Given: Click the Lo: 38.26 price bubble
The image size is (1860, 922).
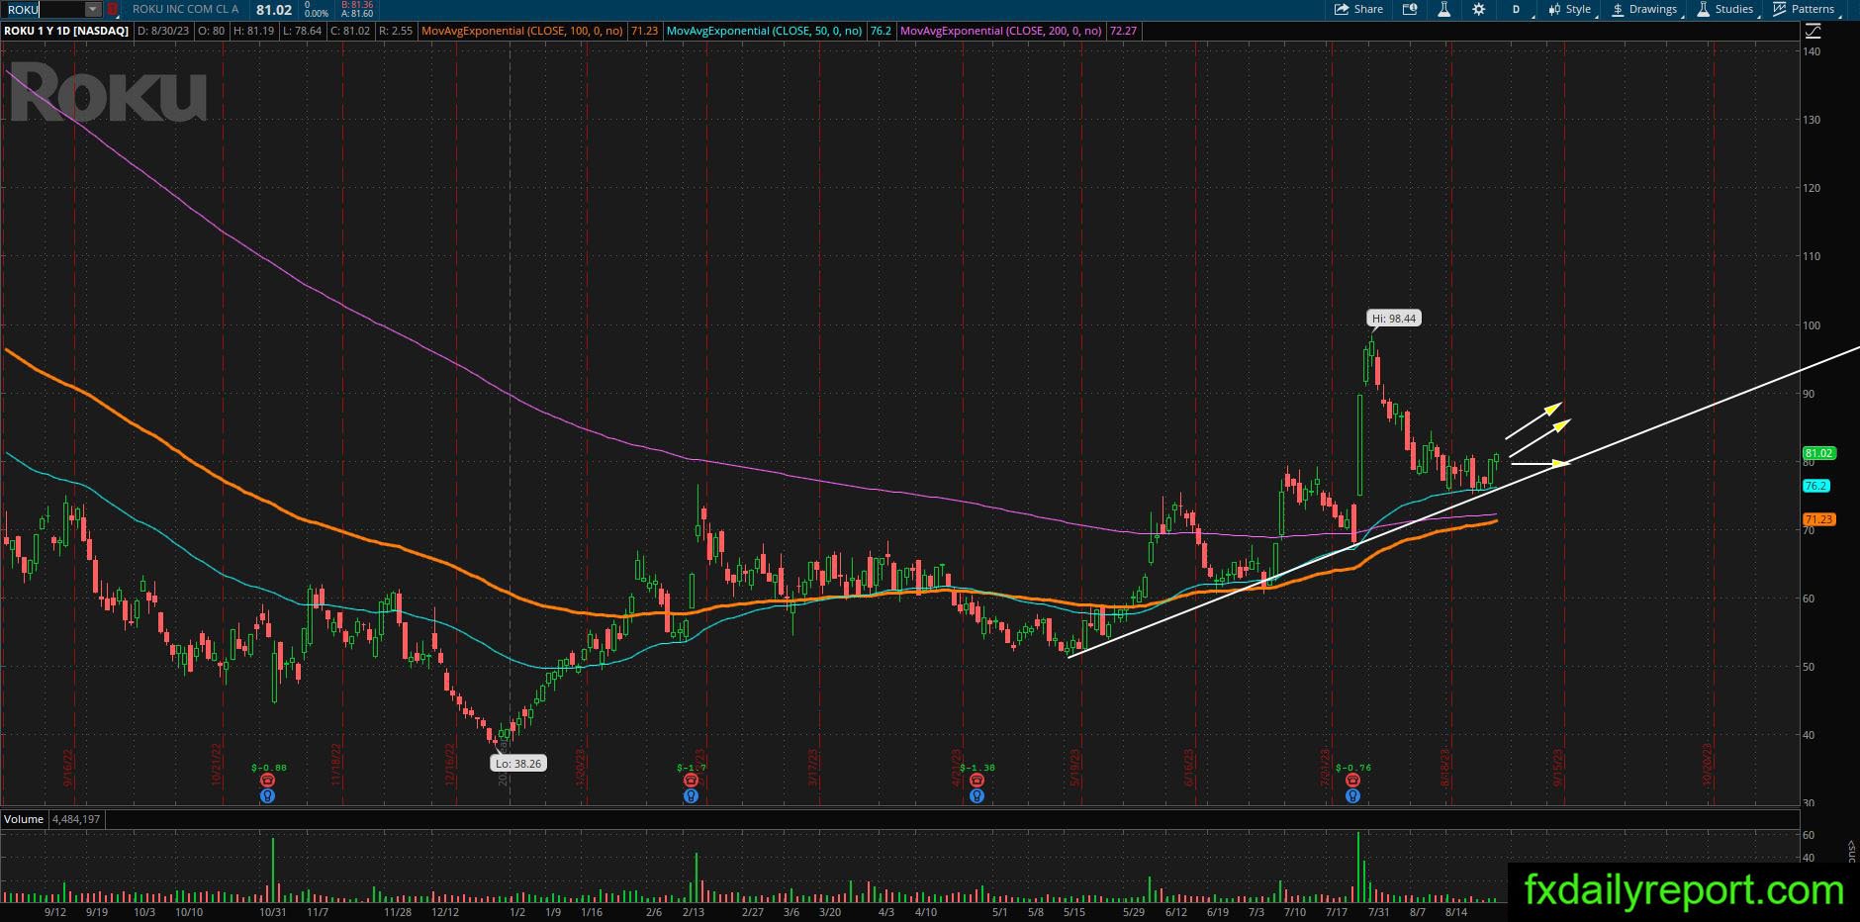Looking at the screenshot, I should point(517,764).
